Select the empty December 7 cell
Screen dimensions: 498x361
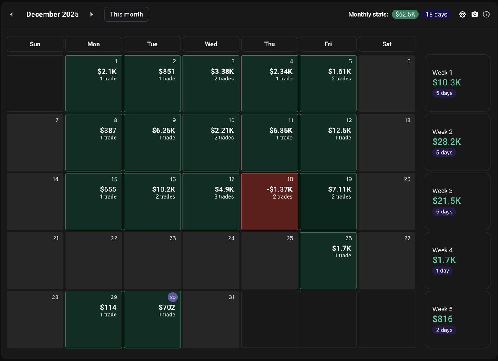point(35,143)
